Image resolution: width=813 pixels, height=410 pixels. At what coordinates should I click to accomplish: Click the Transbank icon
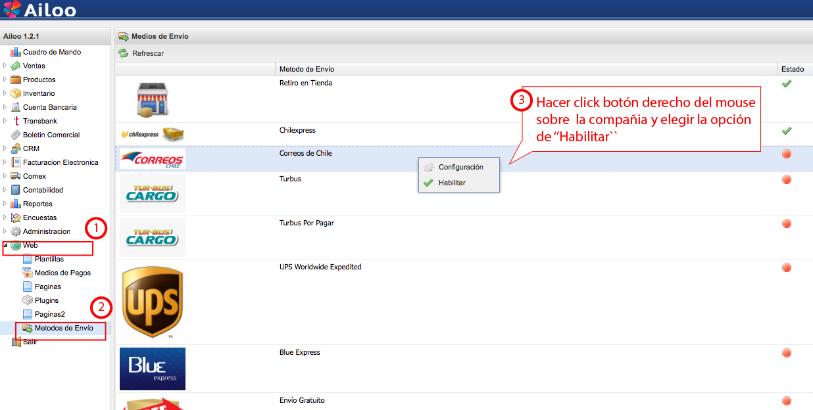[16, 121]
